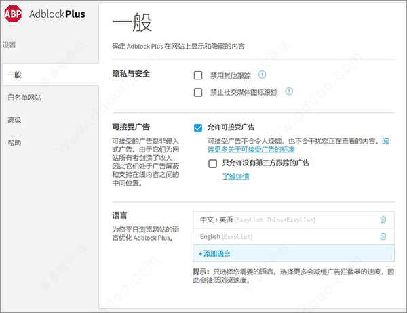Switch to the 白名单网站 tab
Image resolution: width=407 pixels, height=313 pixels.
(24, 98)
